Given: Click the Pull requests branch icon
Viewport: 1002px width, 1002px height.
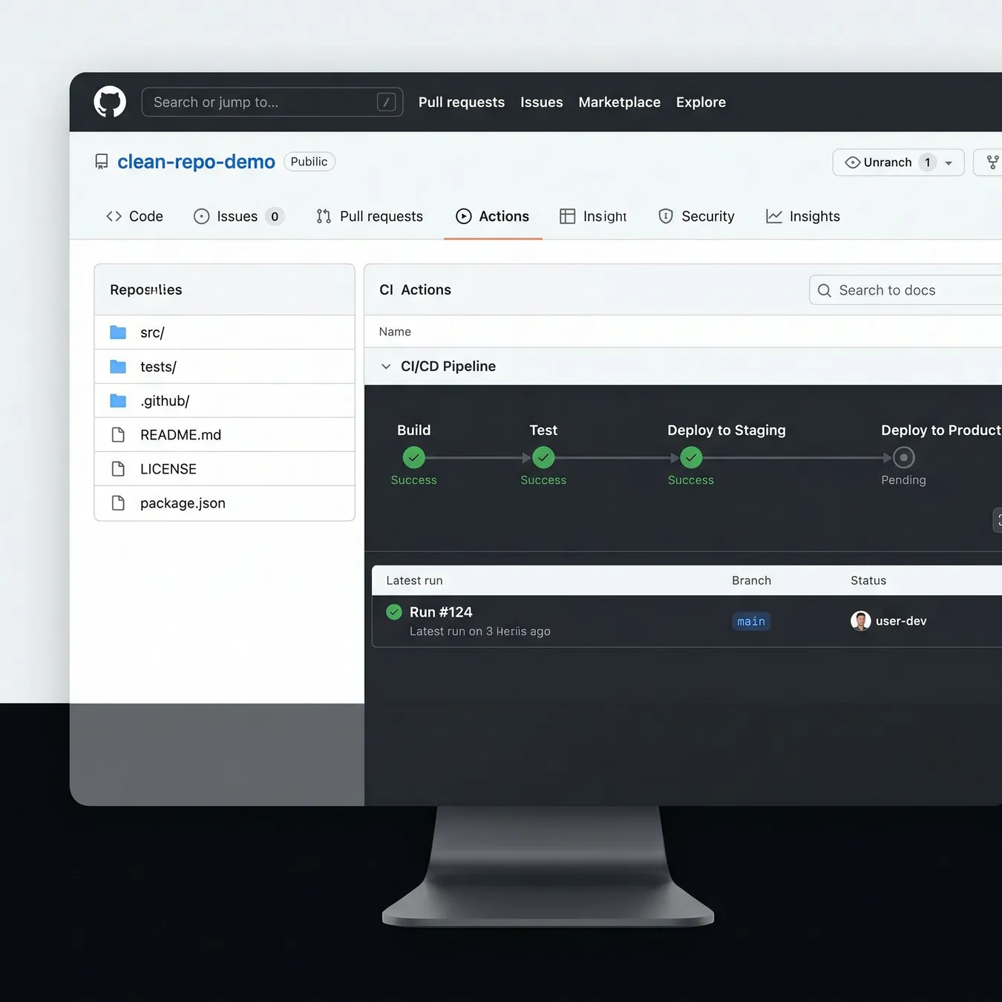Looking at the screenshot, I should [x=324, y=216].
